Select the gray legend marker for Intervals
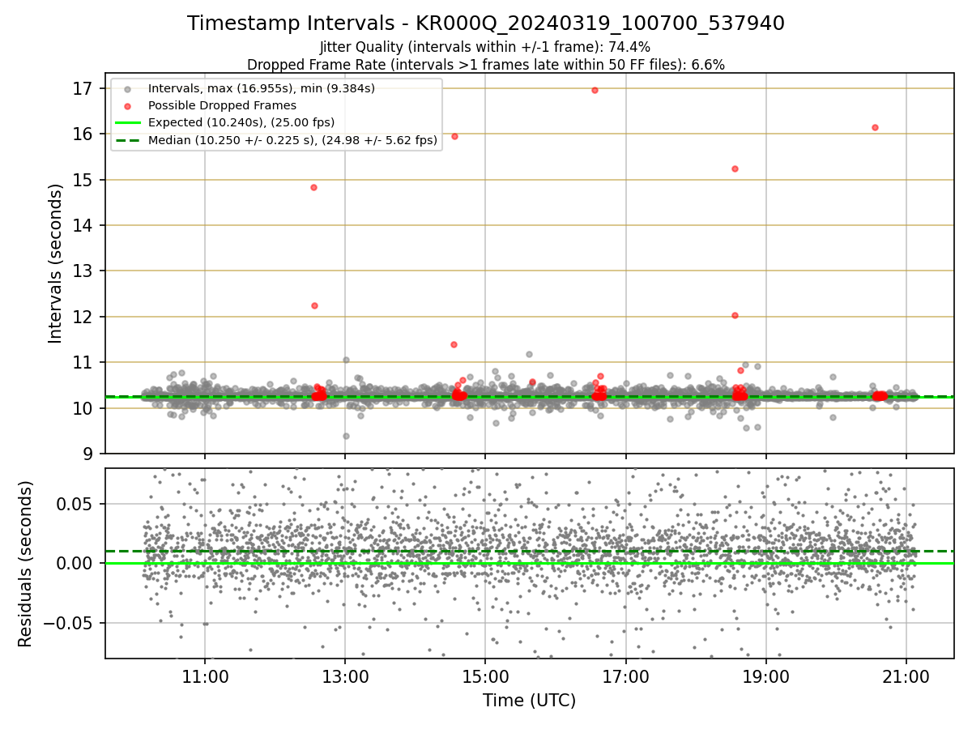This screenshot has height=729, width=972. pos(128,87)
